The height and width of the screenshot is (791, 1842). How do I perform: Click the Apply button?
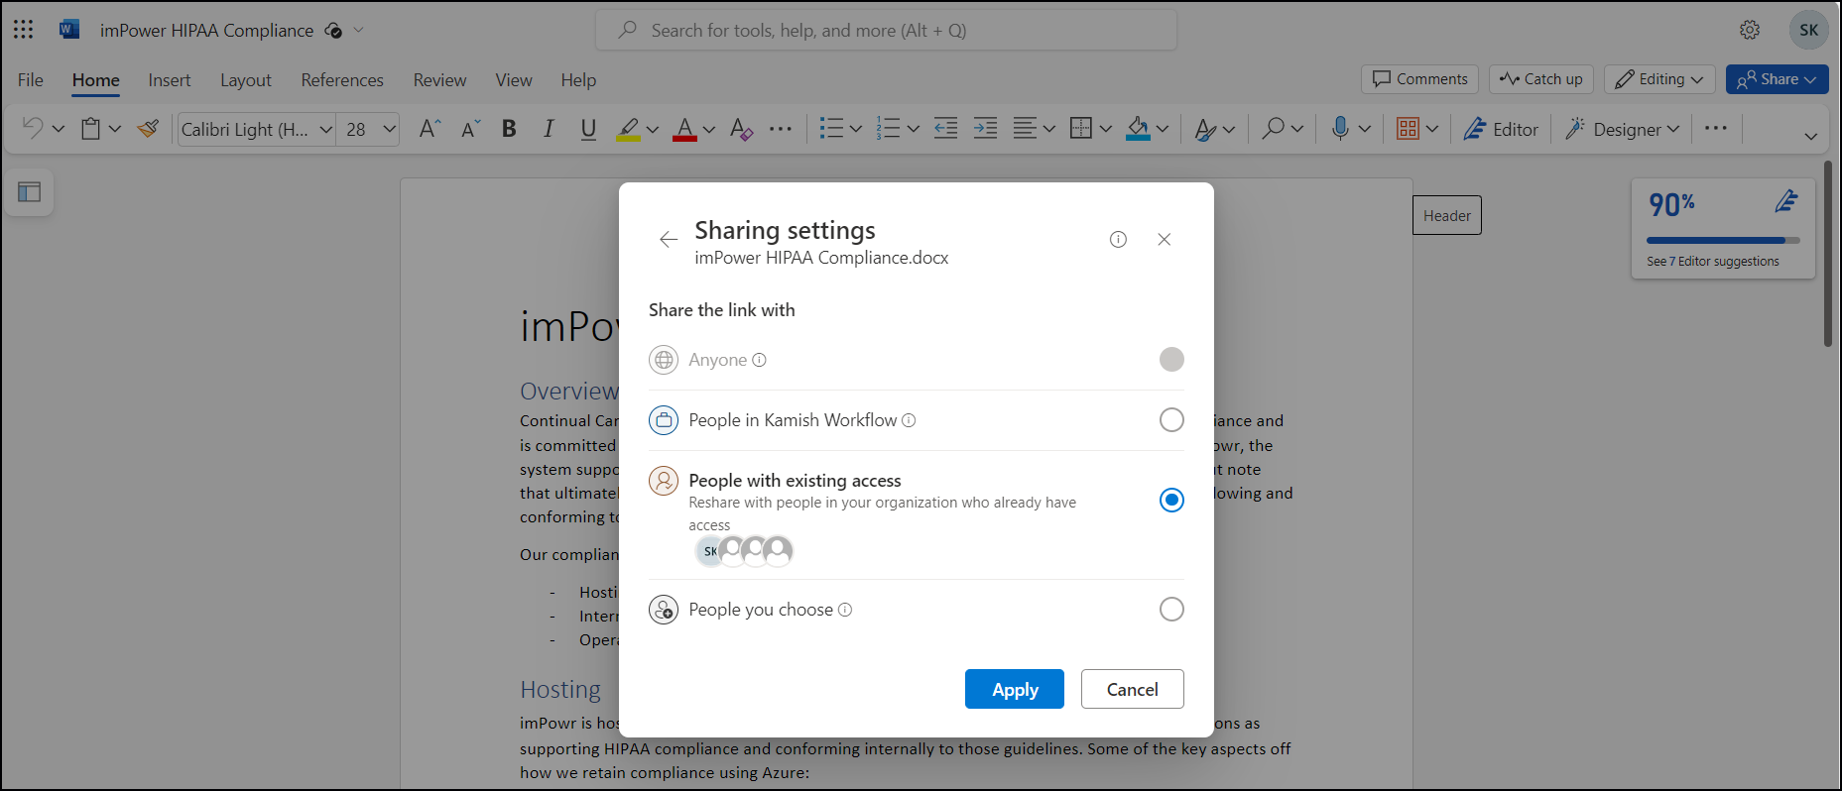(x=1015, y=689)
